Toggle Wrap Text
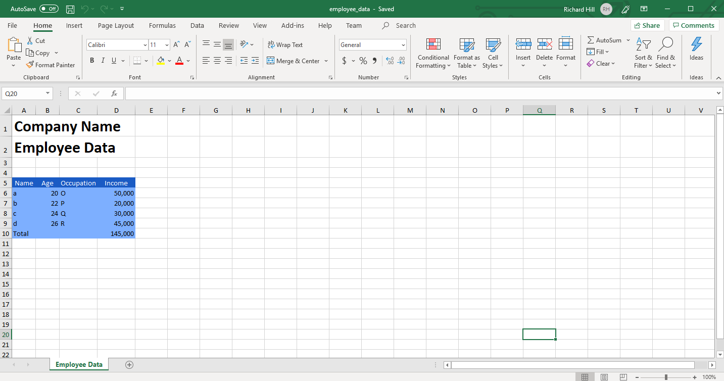This screenshot has width=724, height=381. (285, 45)
